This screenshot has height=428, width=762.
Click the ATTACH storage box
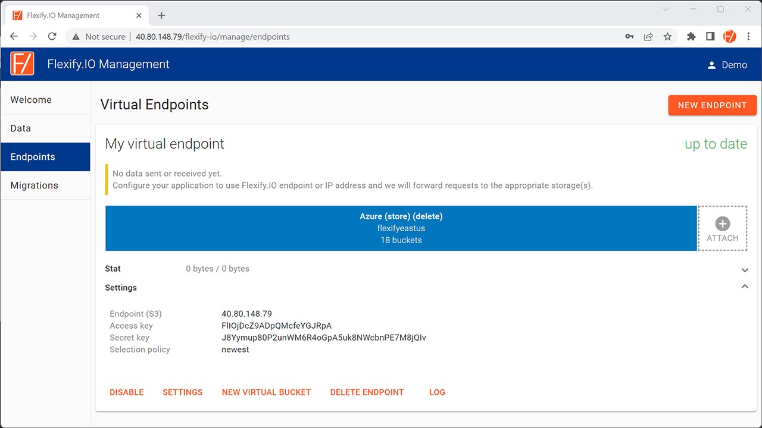722,228
